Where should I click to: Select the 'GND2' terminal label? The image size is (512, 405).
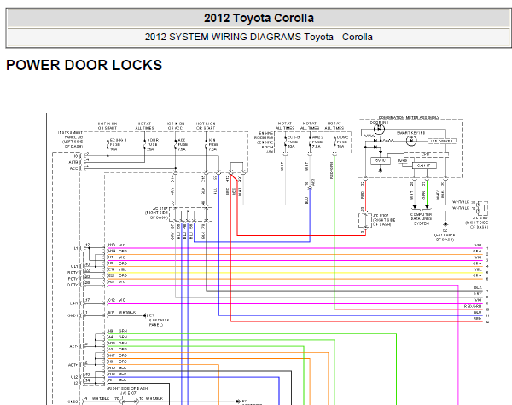(73, 402)
